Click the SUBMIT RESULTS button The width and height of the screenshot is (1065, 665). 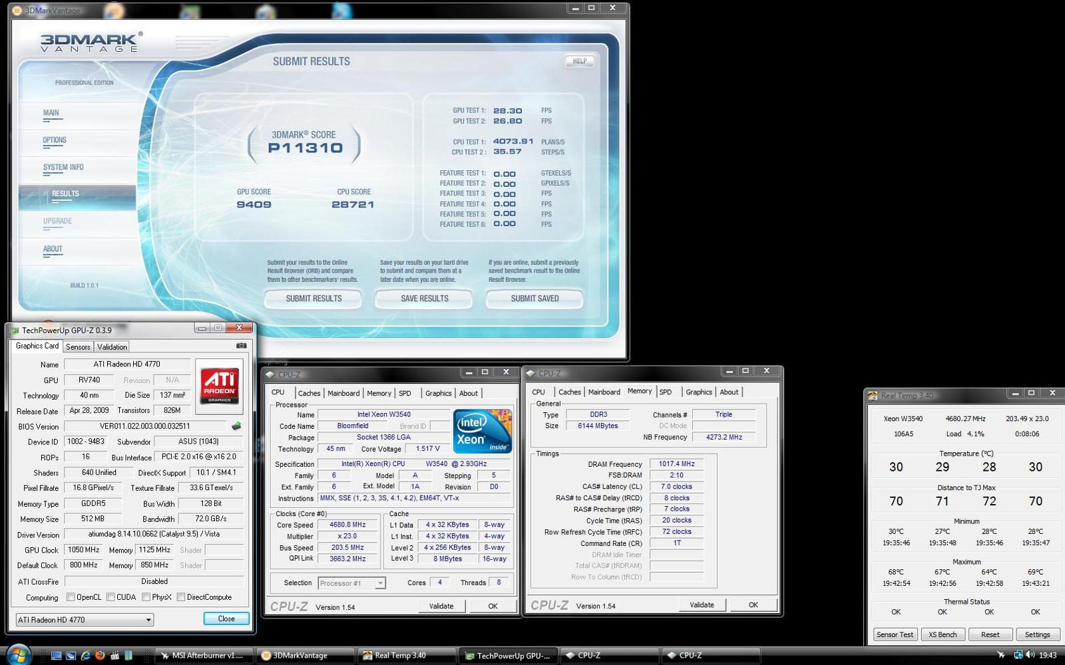(314, 299)
